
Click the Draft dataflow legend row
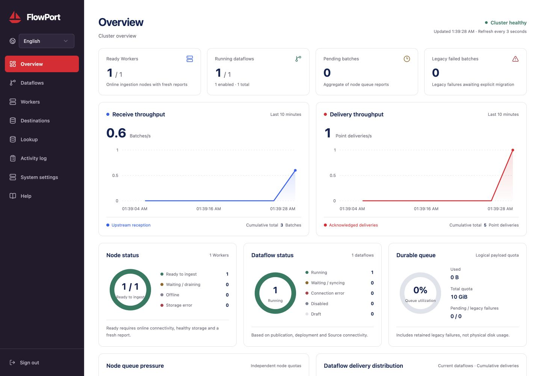point(340,314)
